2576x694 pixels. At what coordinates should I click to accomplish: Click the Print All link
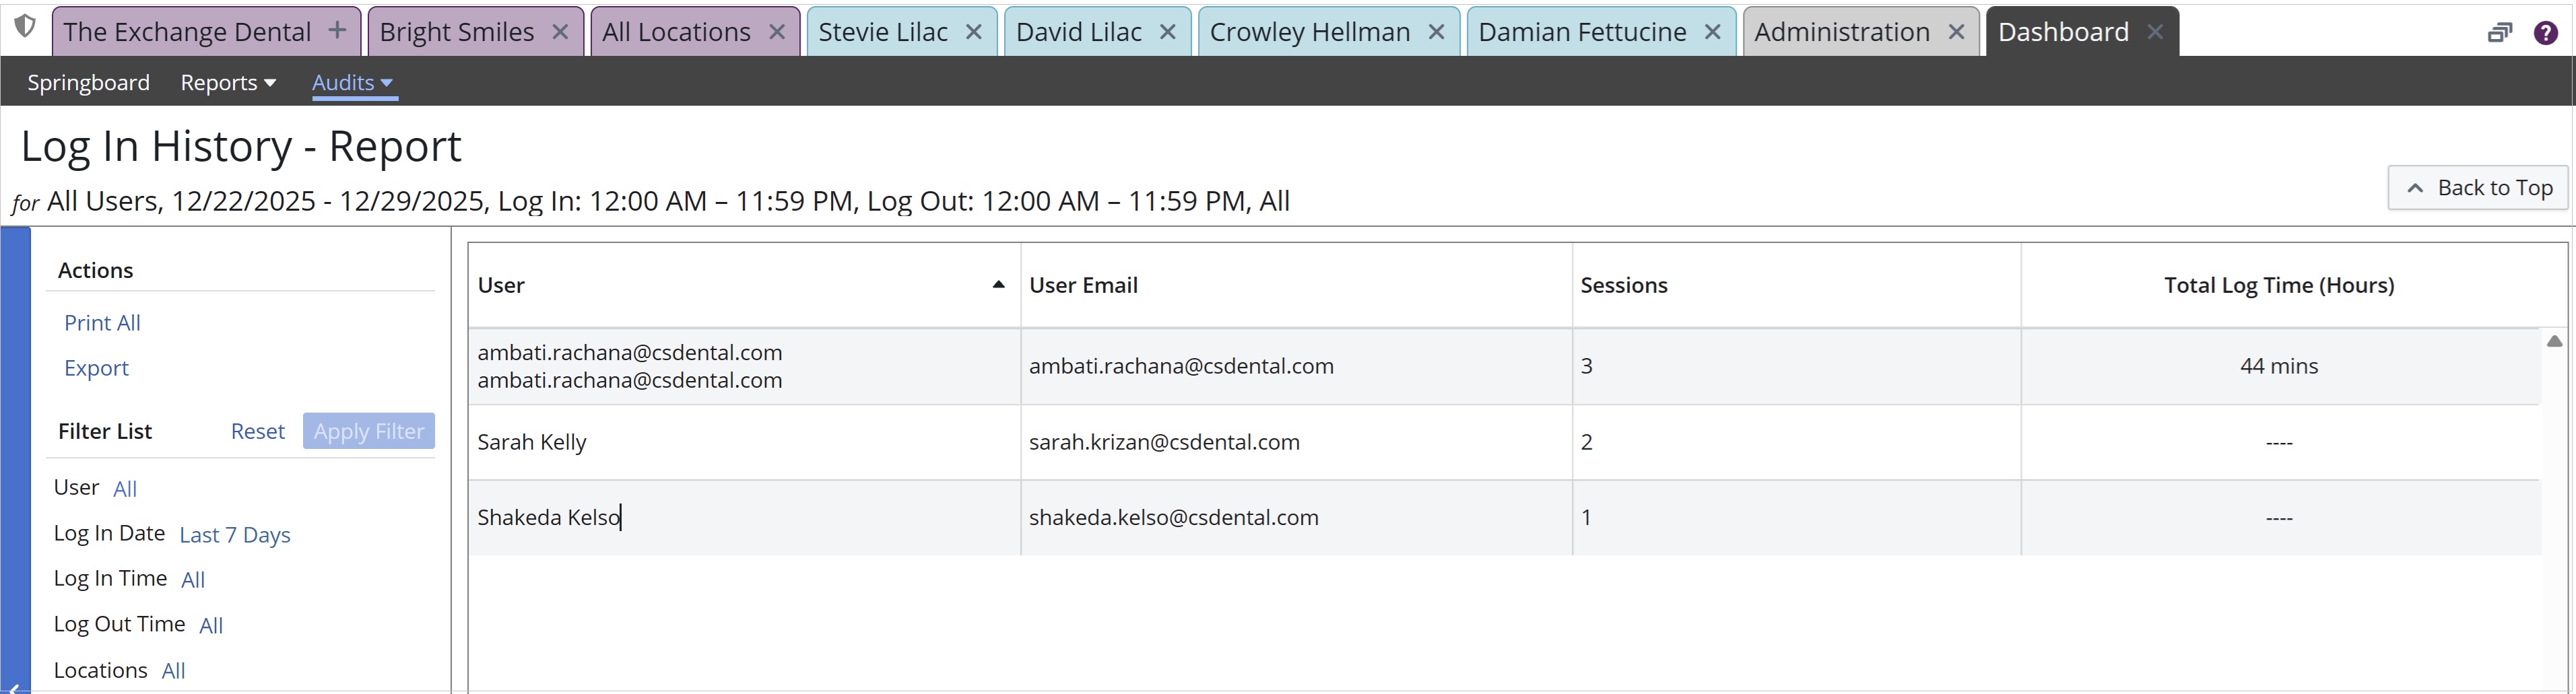click(x=102, y=323)
